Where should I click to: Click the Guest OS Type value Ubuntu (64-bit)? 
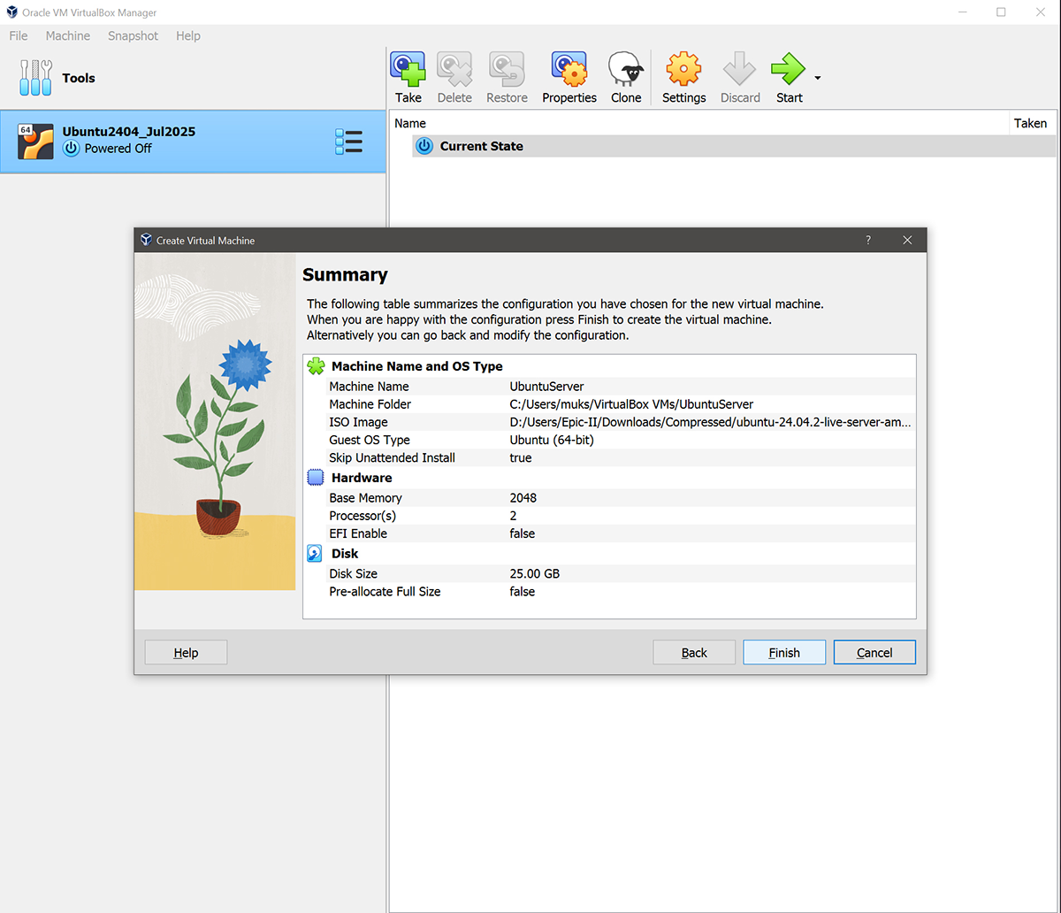point(553,440)
